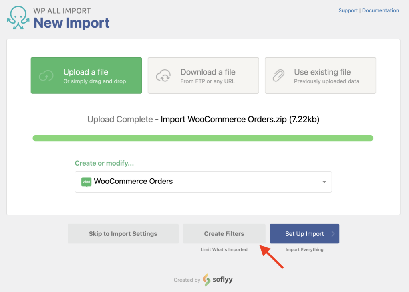Switch to the Download a file option
The width and height of the screenshot is (409, 292).
pos(203,75)
